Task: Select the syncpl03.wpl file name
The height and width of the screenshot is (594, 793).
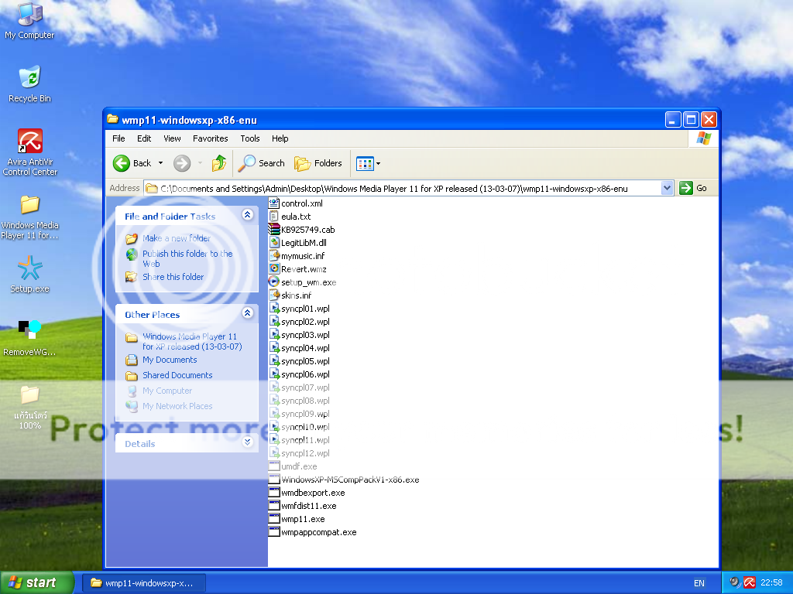Action: coord(305,335)
